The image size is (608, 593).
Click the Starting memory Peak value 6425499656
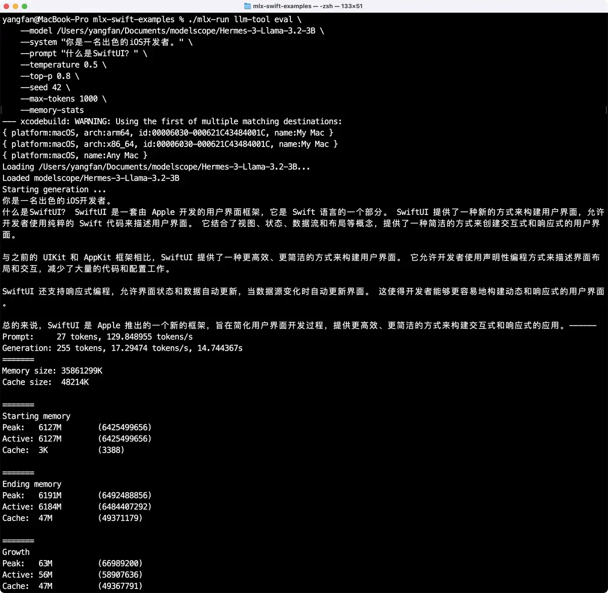[125, 427]
